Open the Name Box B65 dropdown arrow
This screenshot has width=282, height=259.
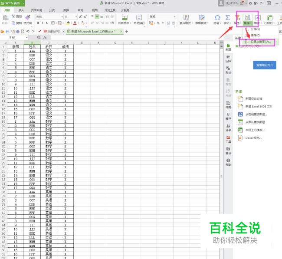pyautogui.click(x=27, y=38)
